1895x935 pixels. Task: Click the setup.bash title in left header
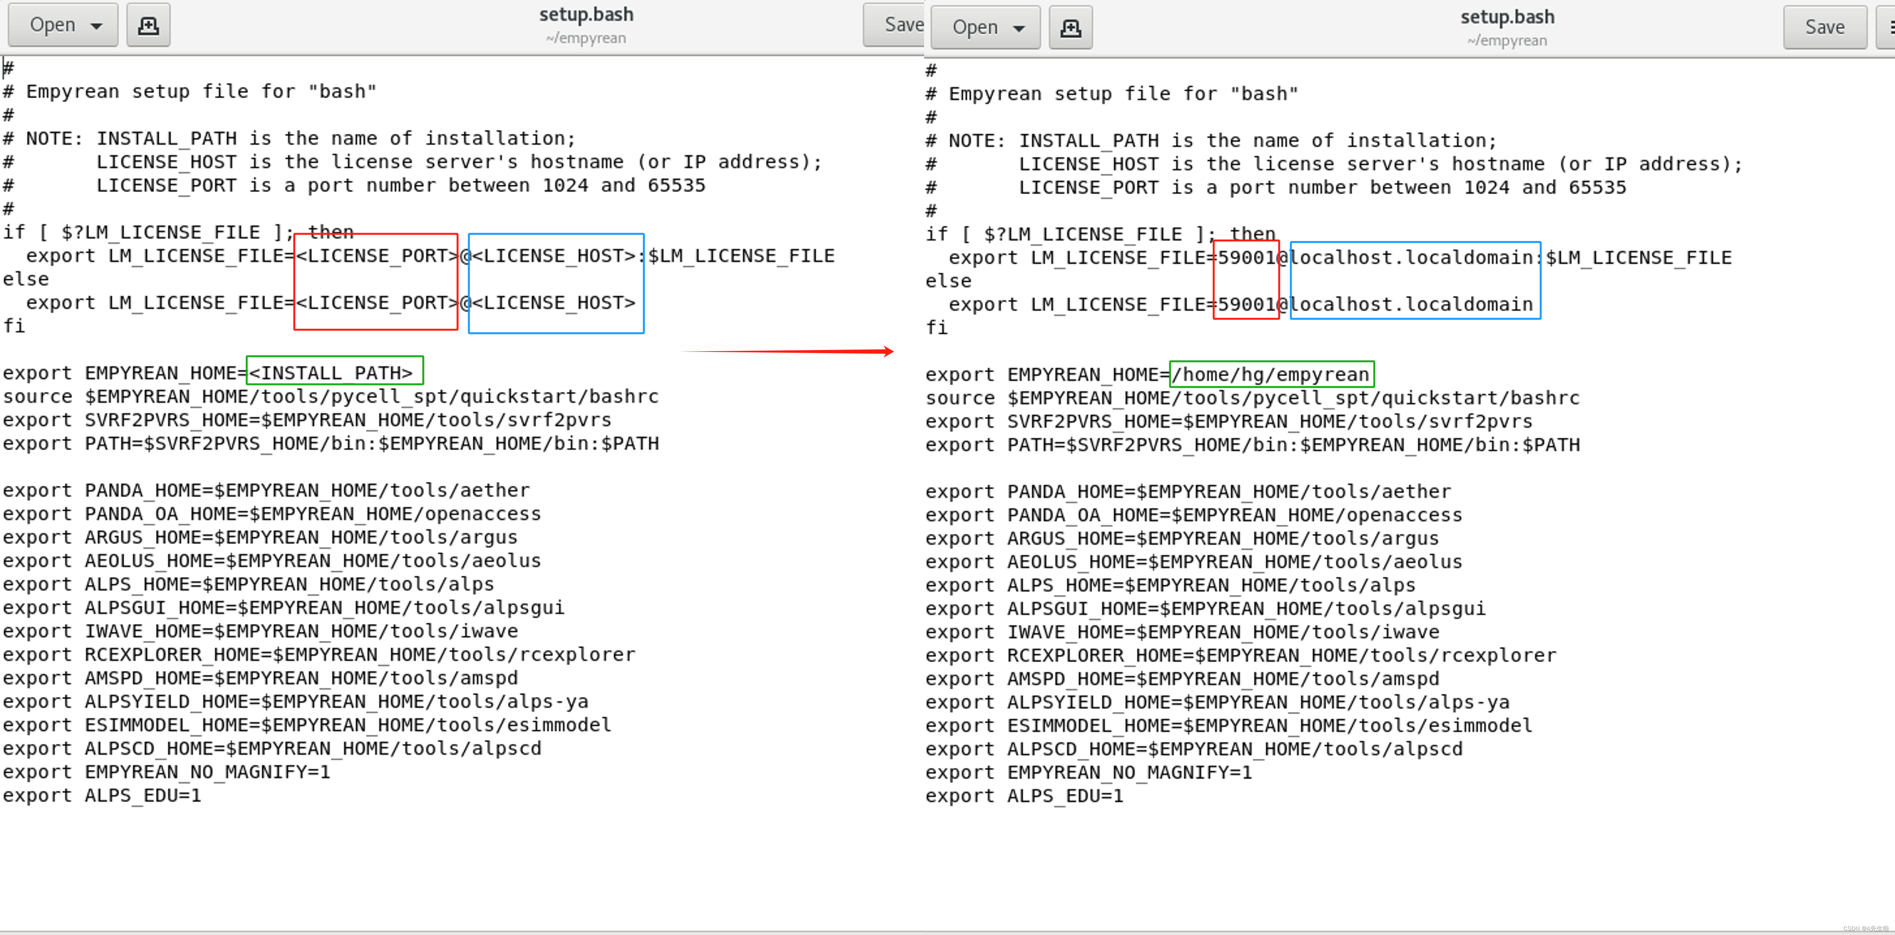(585, 15)
